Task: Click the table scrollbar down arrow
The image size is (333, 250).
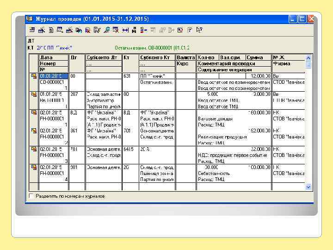Action: [308, 187]
